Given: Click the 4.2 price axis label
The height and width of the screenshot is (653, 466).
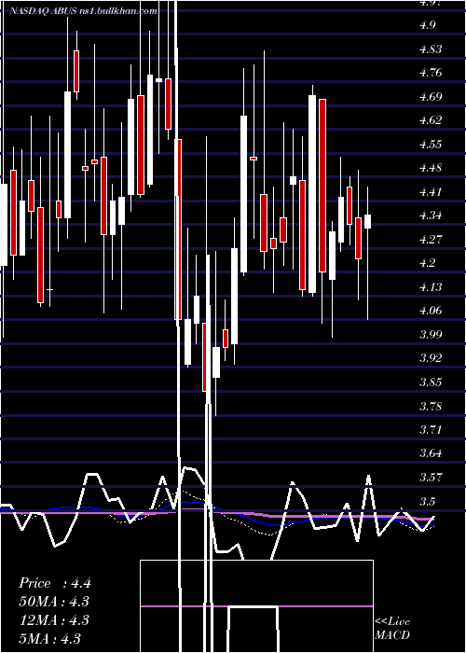Looking at the screenshot, I should point(428,263).
